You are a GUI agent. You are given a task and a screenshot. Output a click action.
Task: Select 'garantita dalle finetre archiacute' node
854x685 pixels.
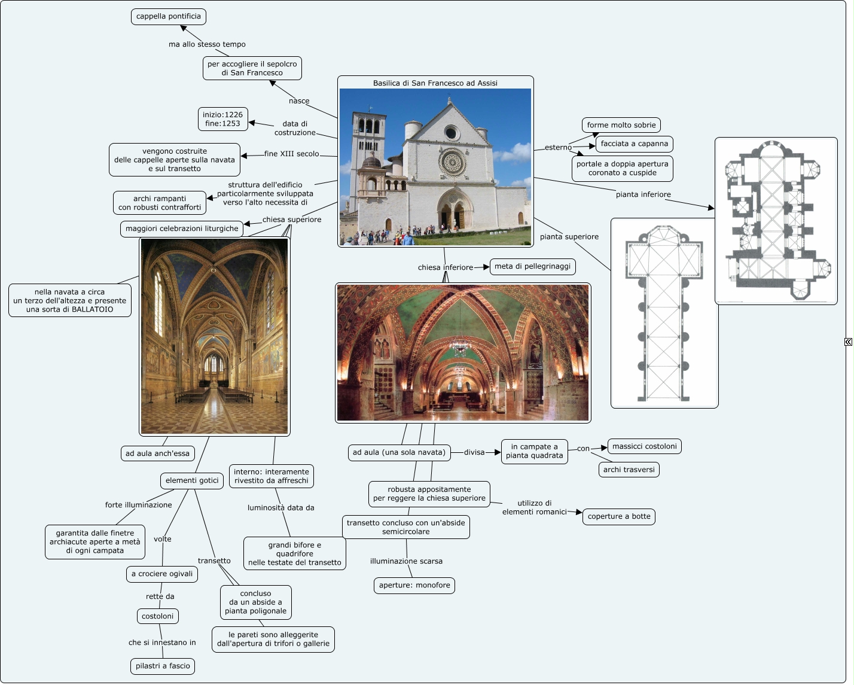coord(95,542)
